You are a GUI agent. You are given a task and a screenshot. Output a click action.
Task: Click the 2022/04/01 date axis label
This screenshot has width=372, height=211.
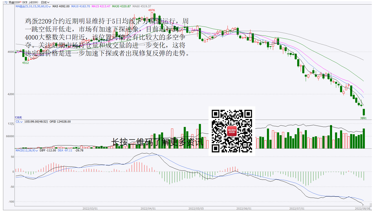[148, 208]
